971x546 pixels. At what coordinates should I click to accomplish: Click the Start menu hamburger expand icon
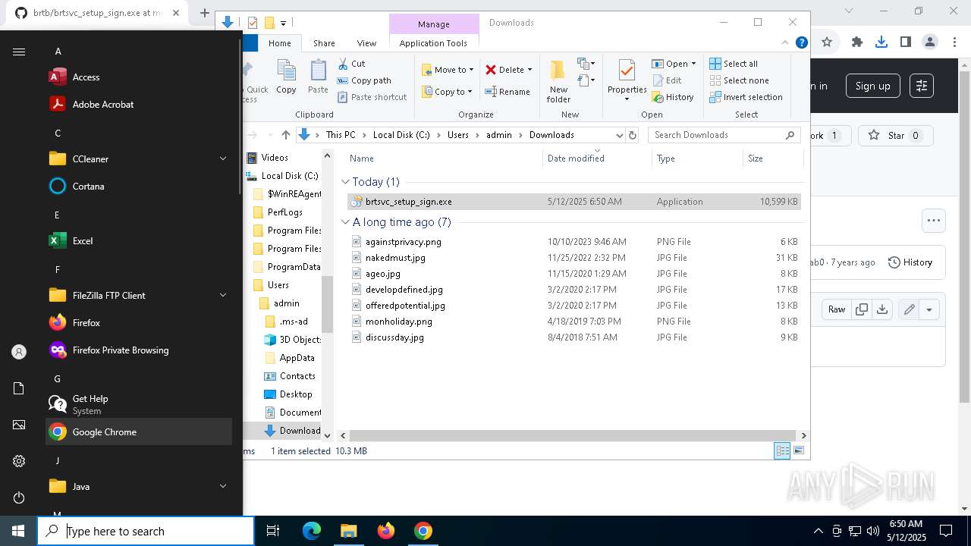tap(19, 52)
